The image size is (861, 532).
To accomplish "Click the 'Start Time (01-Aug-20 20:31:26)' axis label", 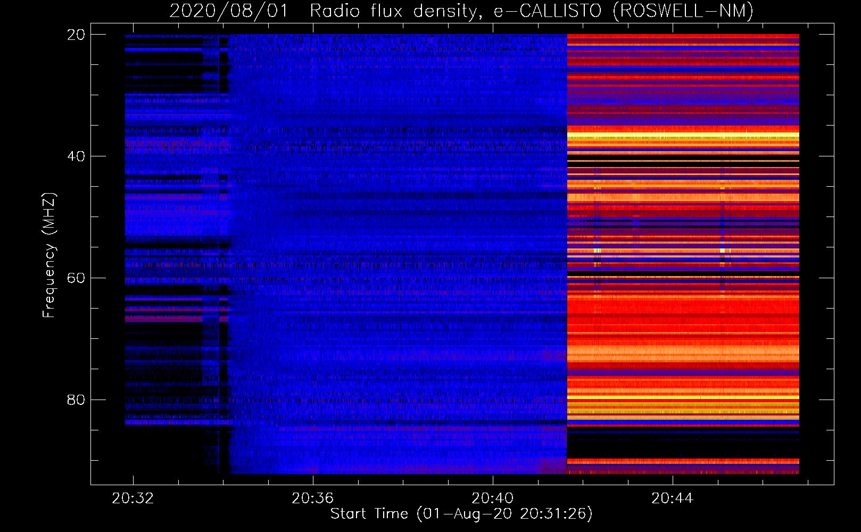I will (461, 514).
